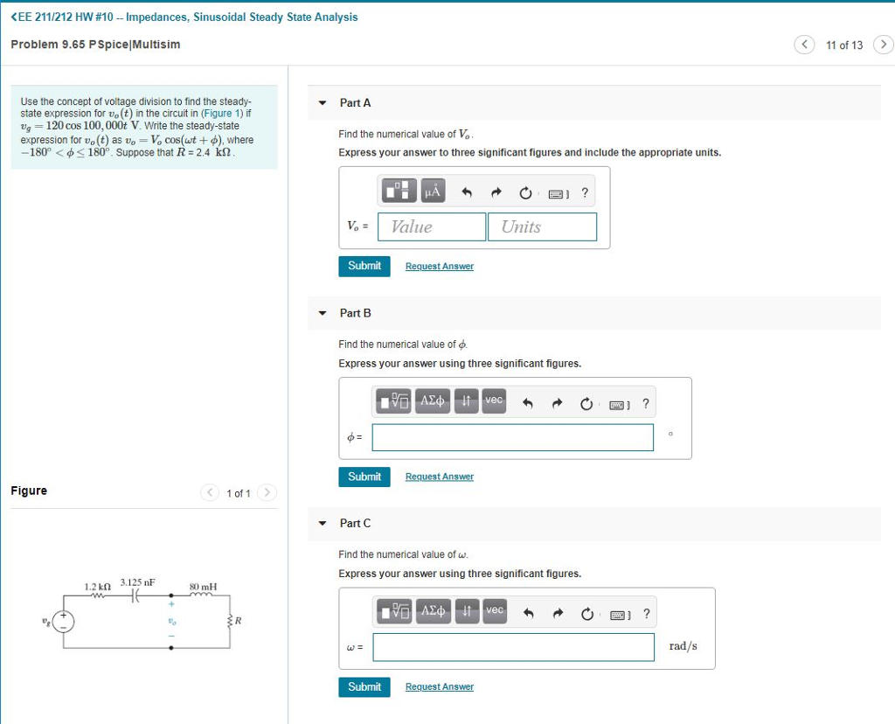Redo in Part A answer toolbar
Viewport: 895px width, 724px height.
click(496, 192)
